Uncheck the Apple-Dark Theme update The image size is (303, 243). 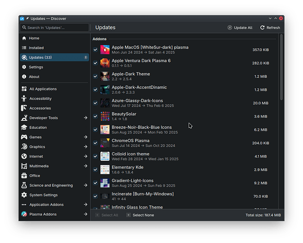pos(95,76)
